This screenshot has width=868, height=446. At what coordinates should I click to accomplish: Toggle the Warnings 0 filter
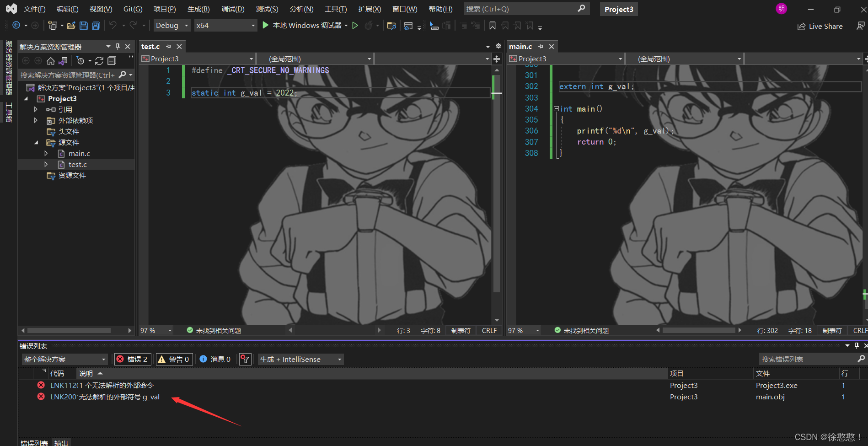click(x=173, y=360)
